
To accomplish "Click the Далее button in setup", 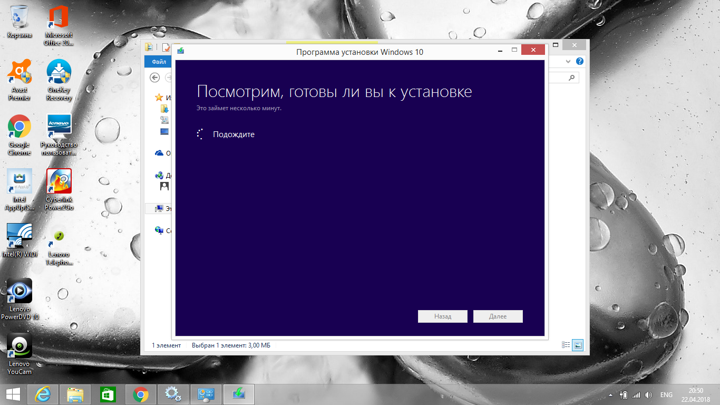I will [x=498, y=316].
